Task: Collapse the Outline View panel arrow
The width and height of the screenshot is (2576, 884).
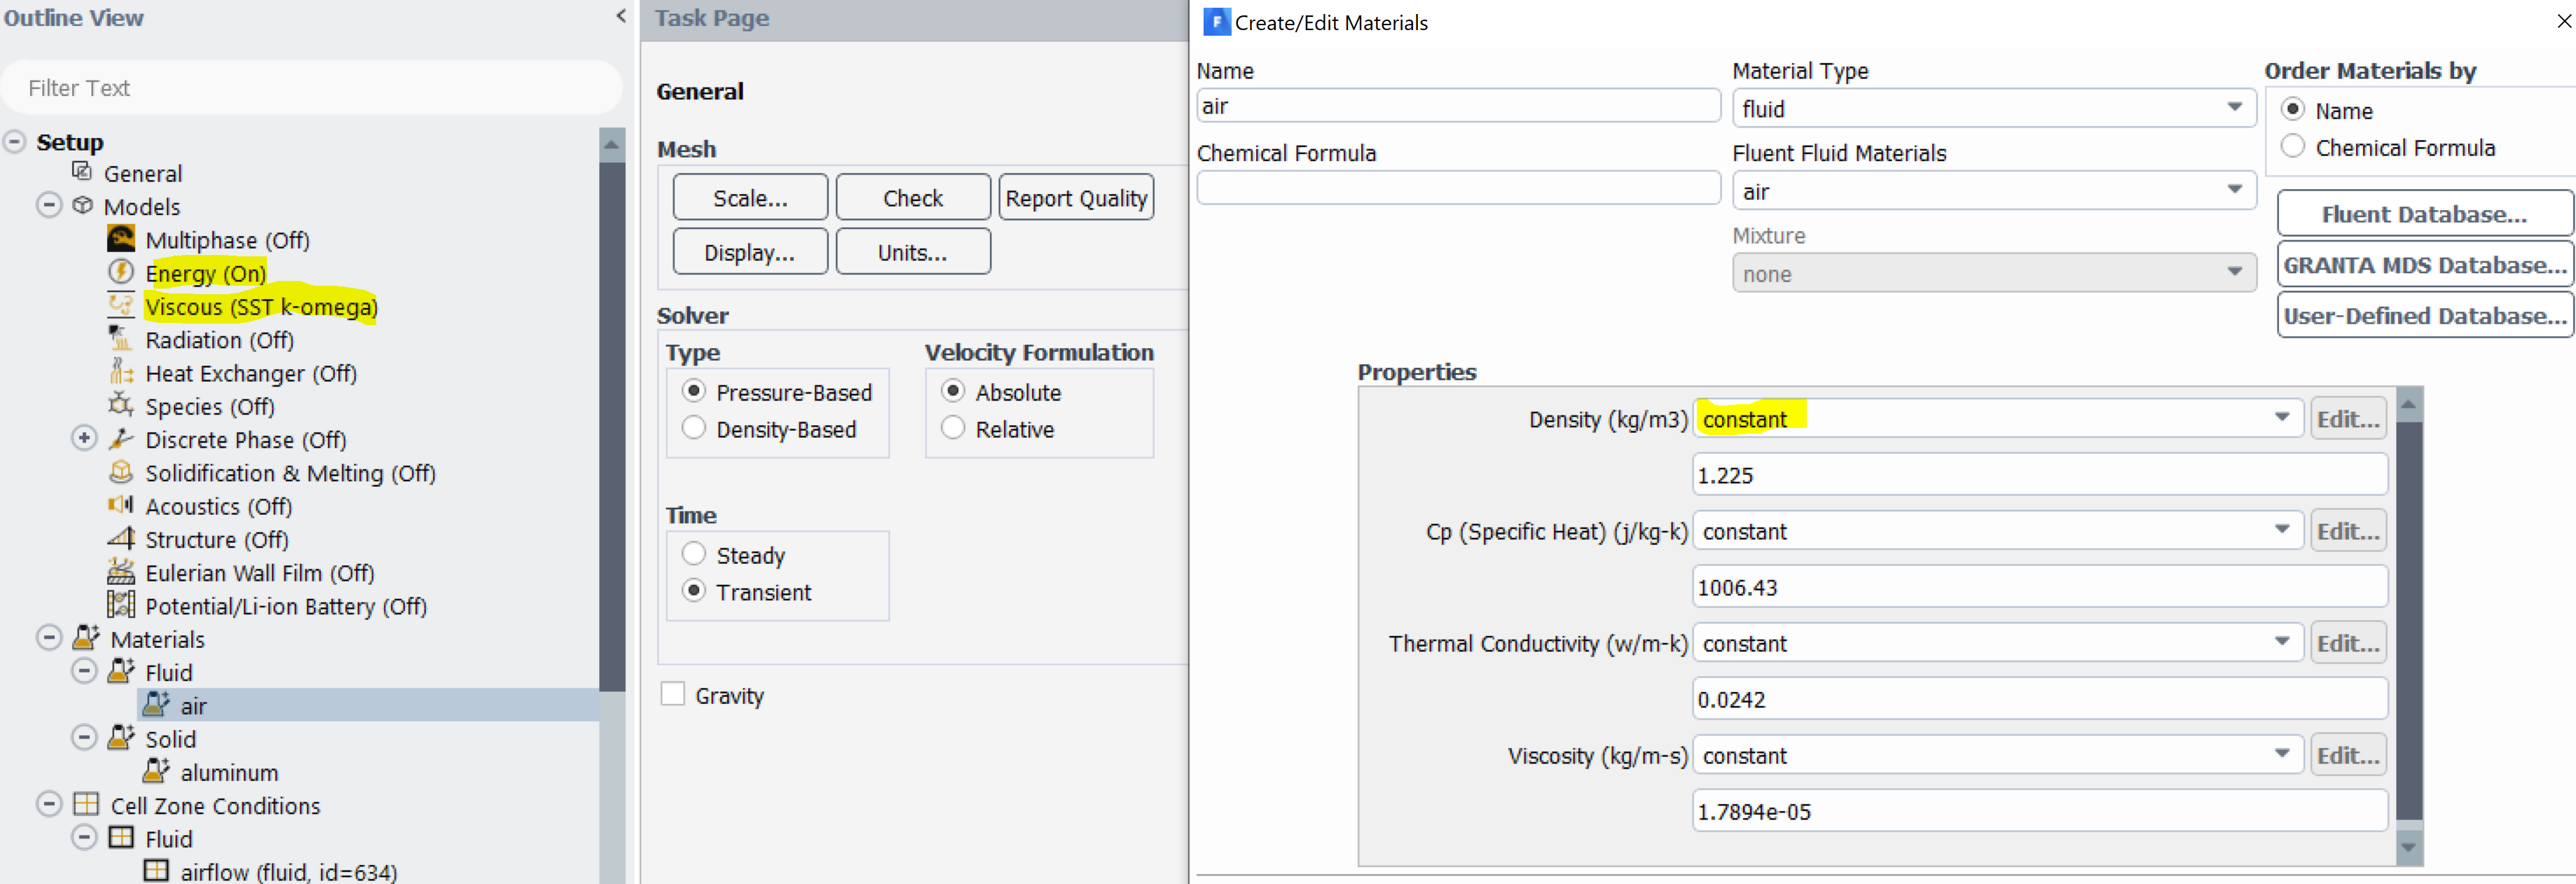Action: pos(621,16)
